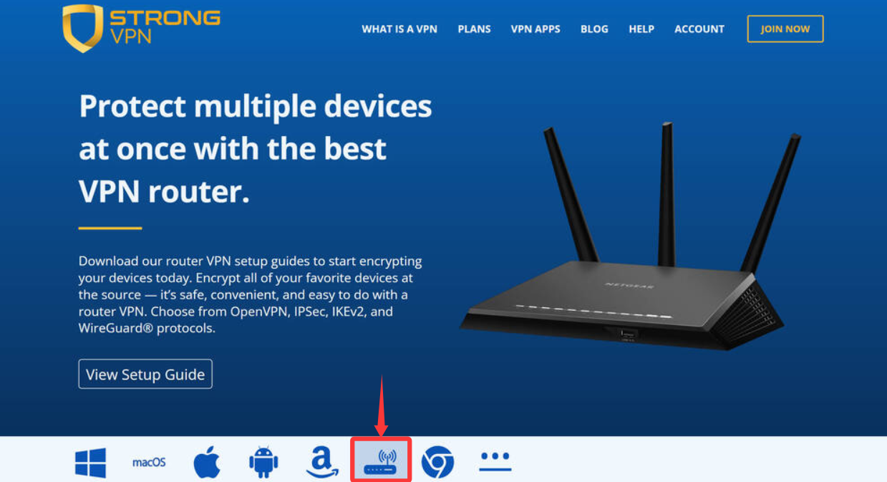This screenshot has width=887, height=482.
Task: Choose the macOS text icon
Action: pos(149,463)
